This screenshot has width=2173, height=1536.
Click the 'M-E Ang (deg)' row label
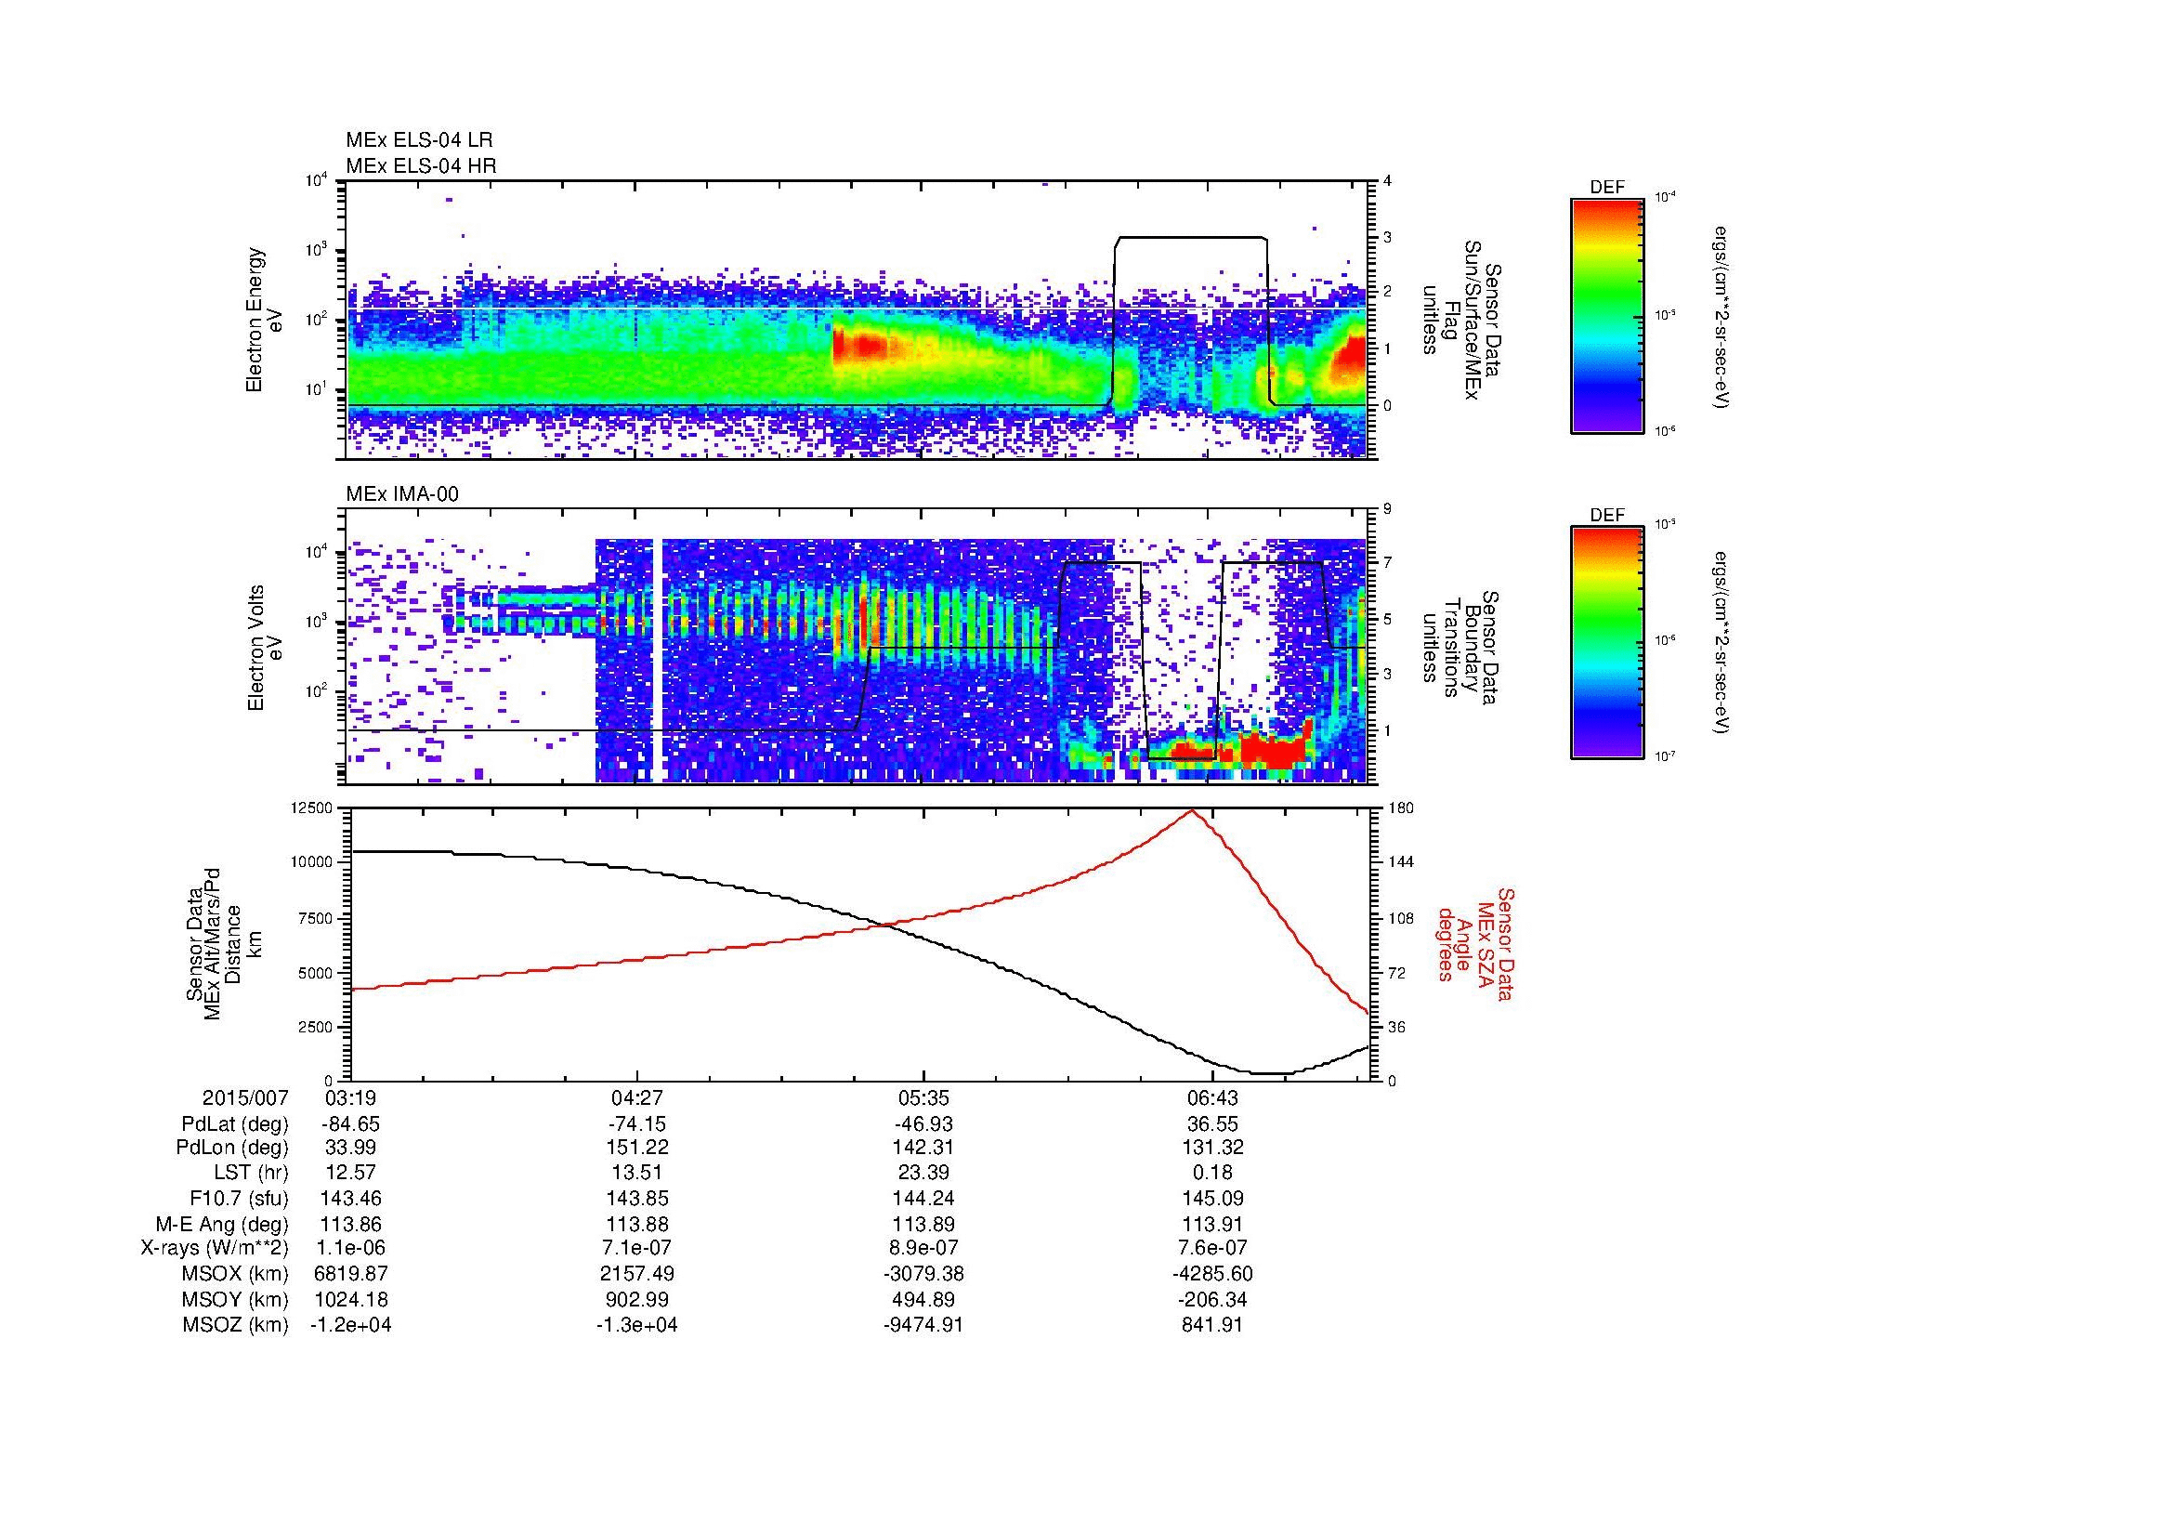[222, 1225]
